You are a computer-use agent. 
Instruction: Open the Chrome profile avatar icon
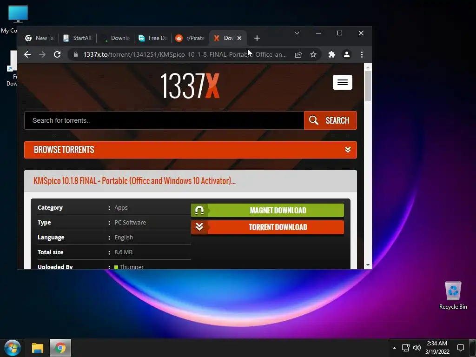347,54
